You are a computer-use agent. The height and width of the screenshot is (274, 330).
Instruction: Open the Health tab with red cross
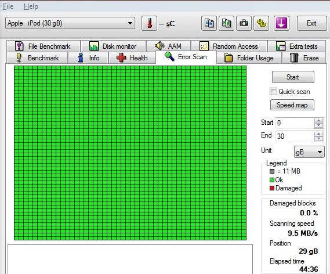132,57
